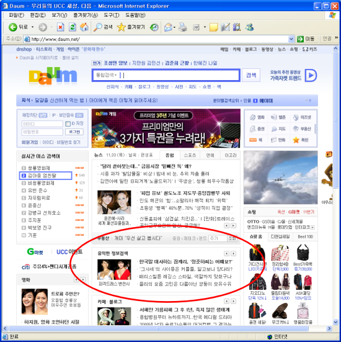The image size is (341, 342).
Task: Click the 검색 search button
Action: pos(251,75)
